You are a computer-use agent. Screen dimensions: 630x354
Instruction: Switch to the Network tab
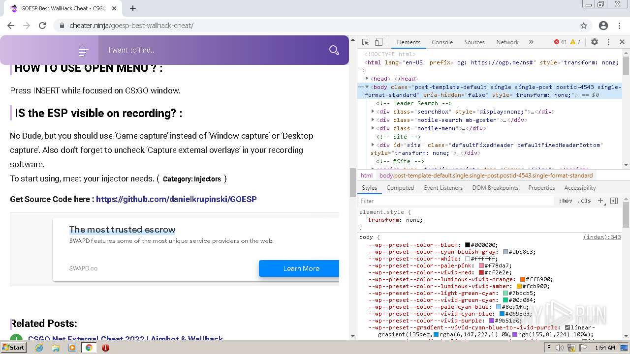click(507, 42)
